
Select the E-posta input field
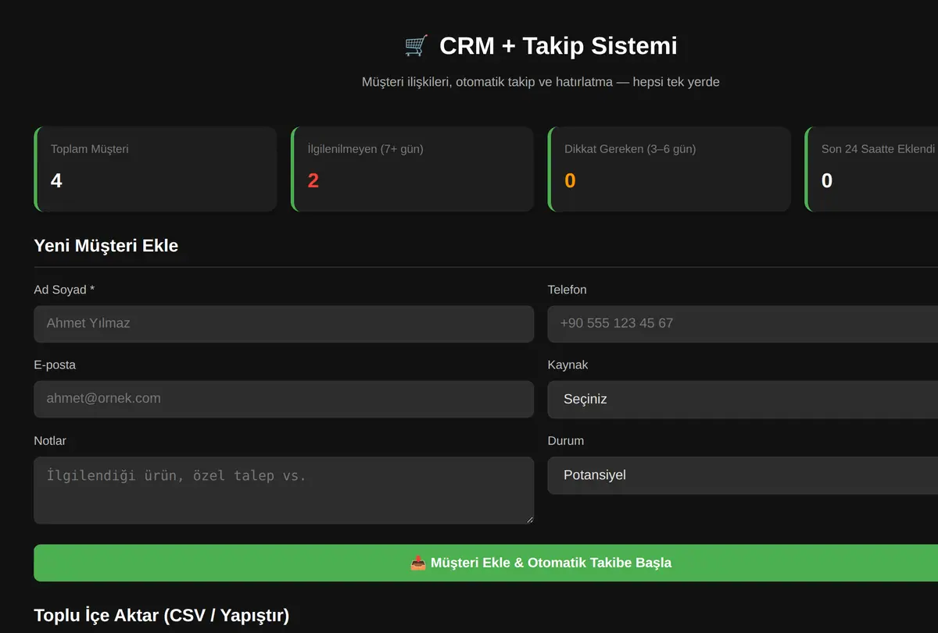(284, 399)
